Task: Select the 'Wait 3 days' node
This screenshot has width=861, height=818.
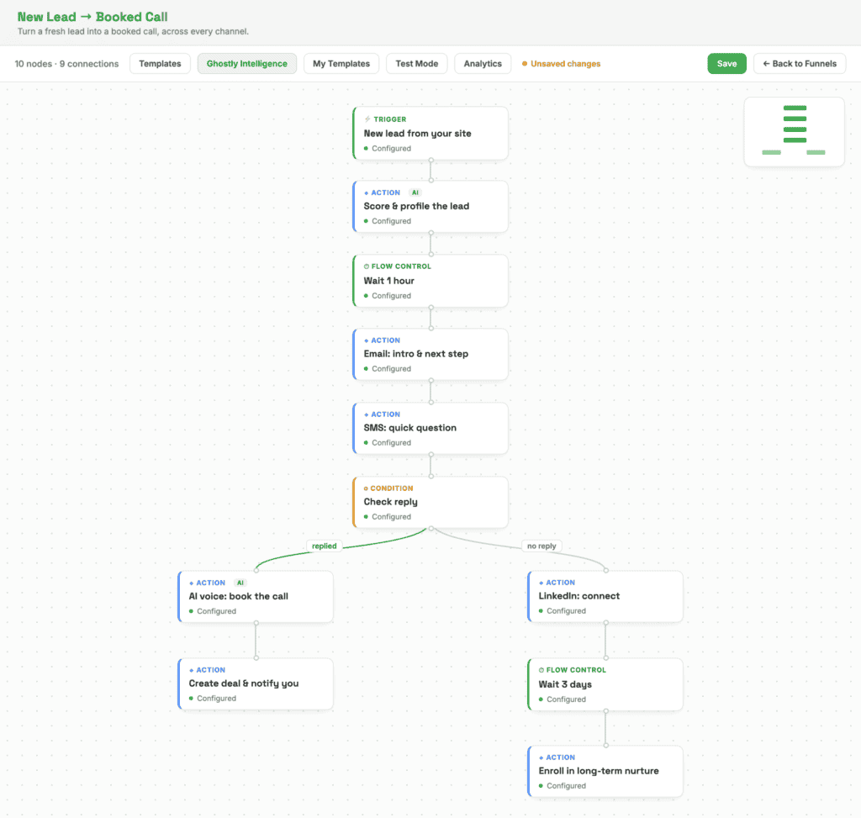Action: (605, 684)
